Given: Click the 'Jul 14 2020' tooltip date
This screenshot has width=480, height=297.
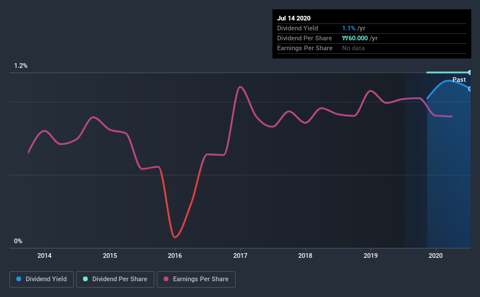Looking at the screenshot, I should 294,18.
